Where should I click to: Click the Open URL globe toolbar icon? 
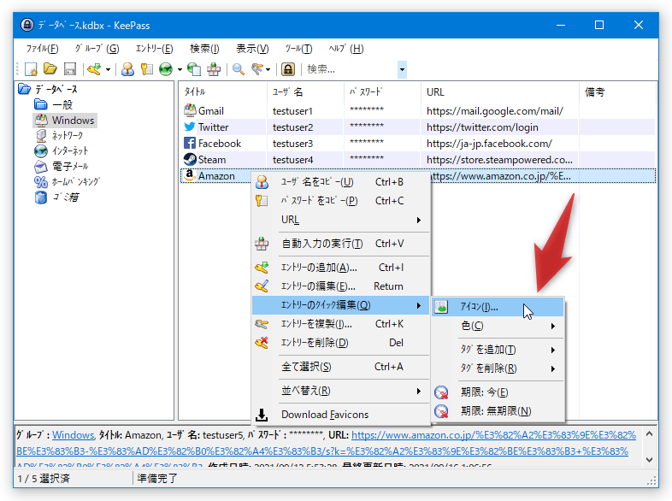pos(165,69)
